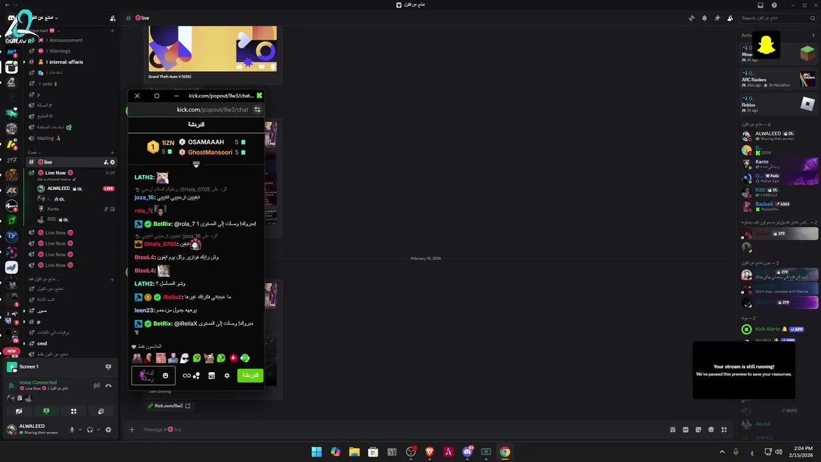Open microphone input options arrow
Screen dimensions: 821x462
coord(80,429)
